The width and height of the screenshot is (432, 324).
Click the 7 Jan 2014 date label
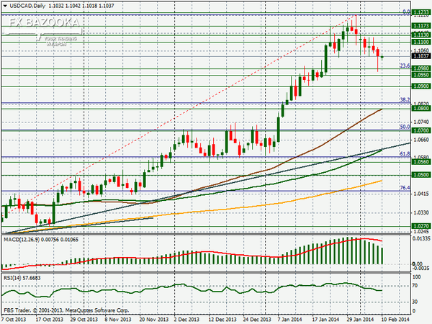[x=290, y=320]
